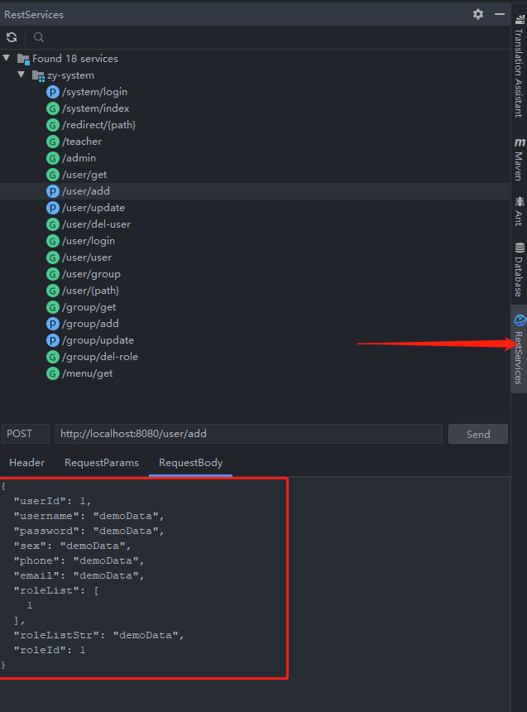Click the GET icon beside /system/index
Screen dimensions: 527x712
pos(53,108)
